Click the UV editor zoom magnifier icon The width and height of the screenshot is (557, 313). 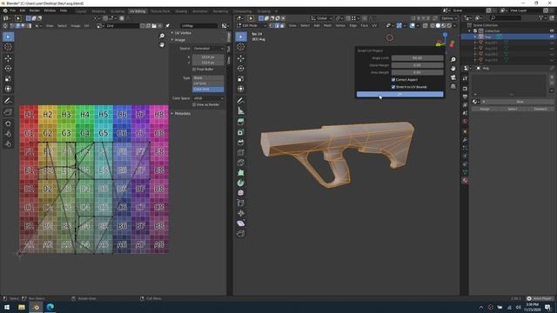coord(162,36)
